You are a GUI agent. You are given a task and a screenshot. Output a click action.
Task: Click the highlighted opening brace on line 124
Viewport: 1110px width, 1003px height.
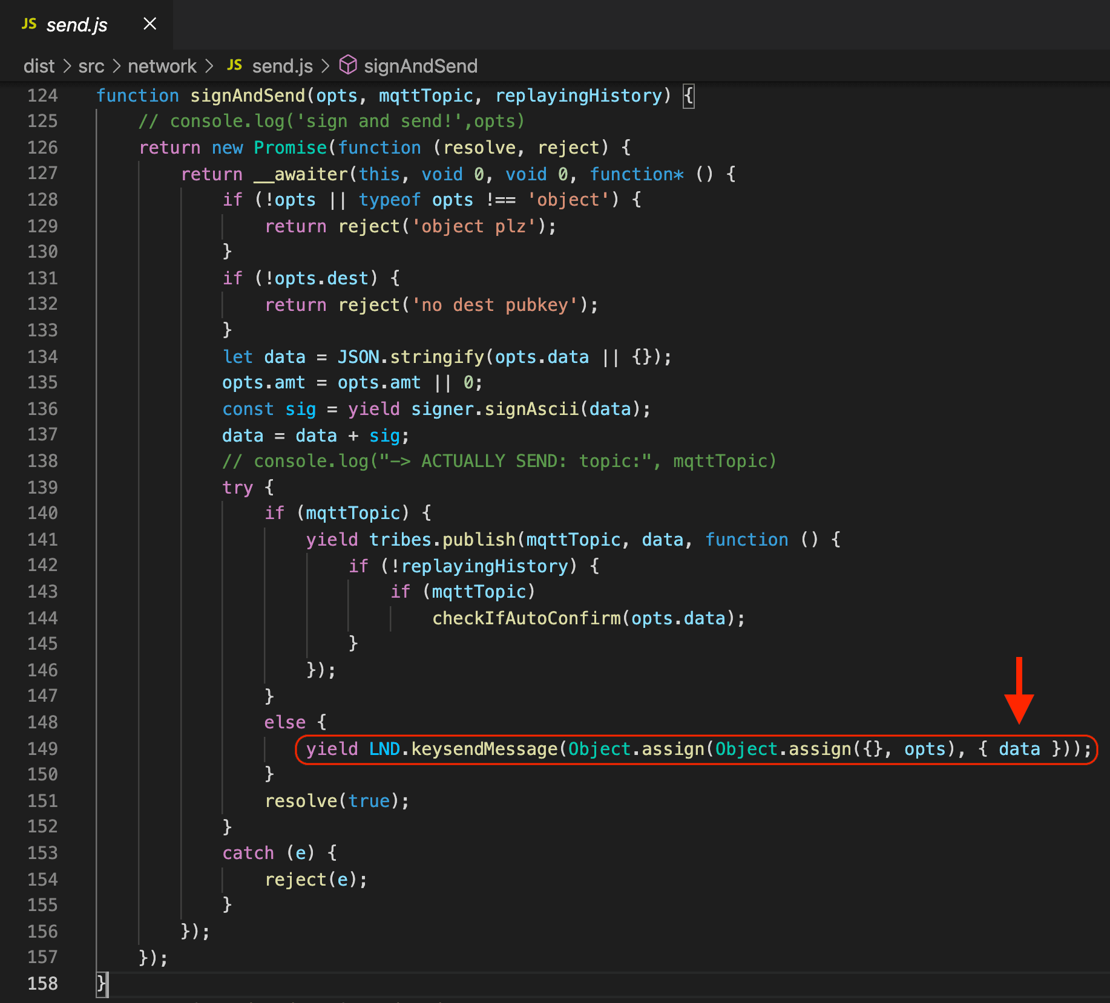coord(689,96)
